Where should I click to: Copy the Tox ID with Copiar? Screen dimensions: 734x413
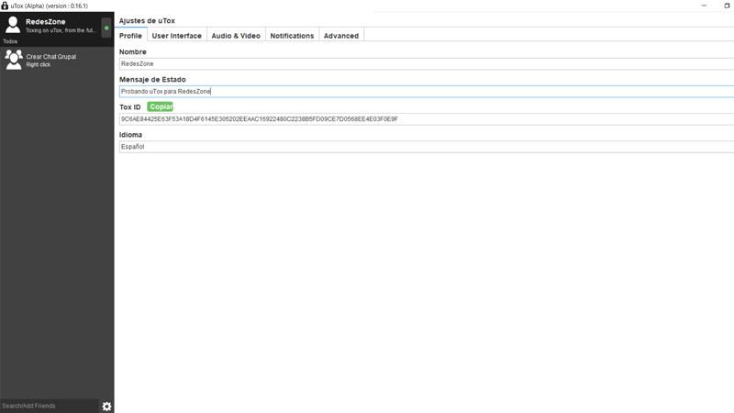160,106
